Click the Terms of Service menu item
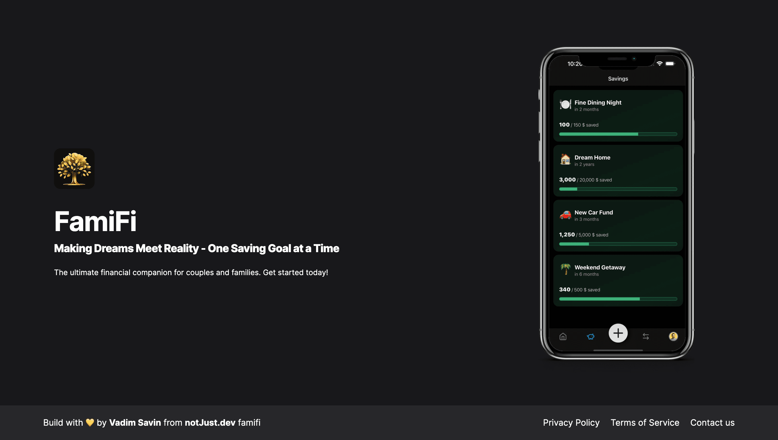Screen dimensions: 778x440 tap(645, 422)
